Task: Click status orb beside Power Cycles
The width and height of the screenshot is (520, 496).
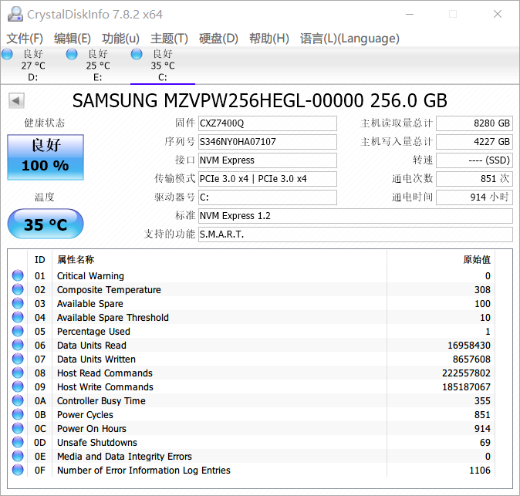Action: (x=18, y=415)
